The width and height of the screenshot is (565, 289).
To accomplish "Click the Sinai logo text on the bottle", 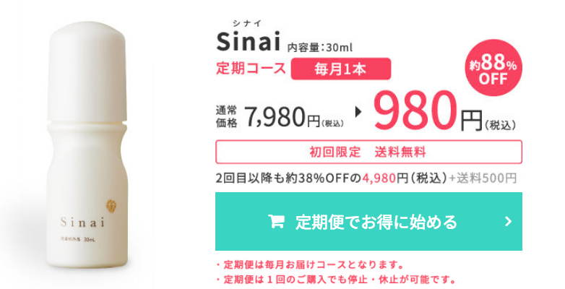I will [82, 222].
